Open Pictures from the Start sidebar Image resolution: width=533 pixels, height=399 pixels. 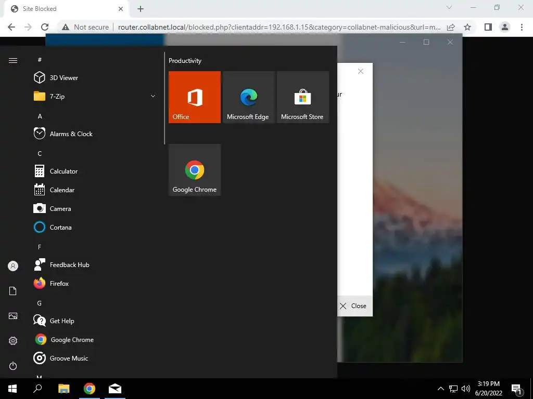[x=13, y=316]
